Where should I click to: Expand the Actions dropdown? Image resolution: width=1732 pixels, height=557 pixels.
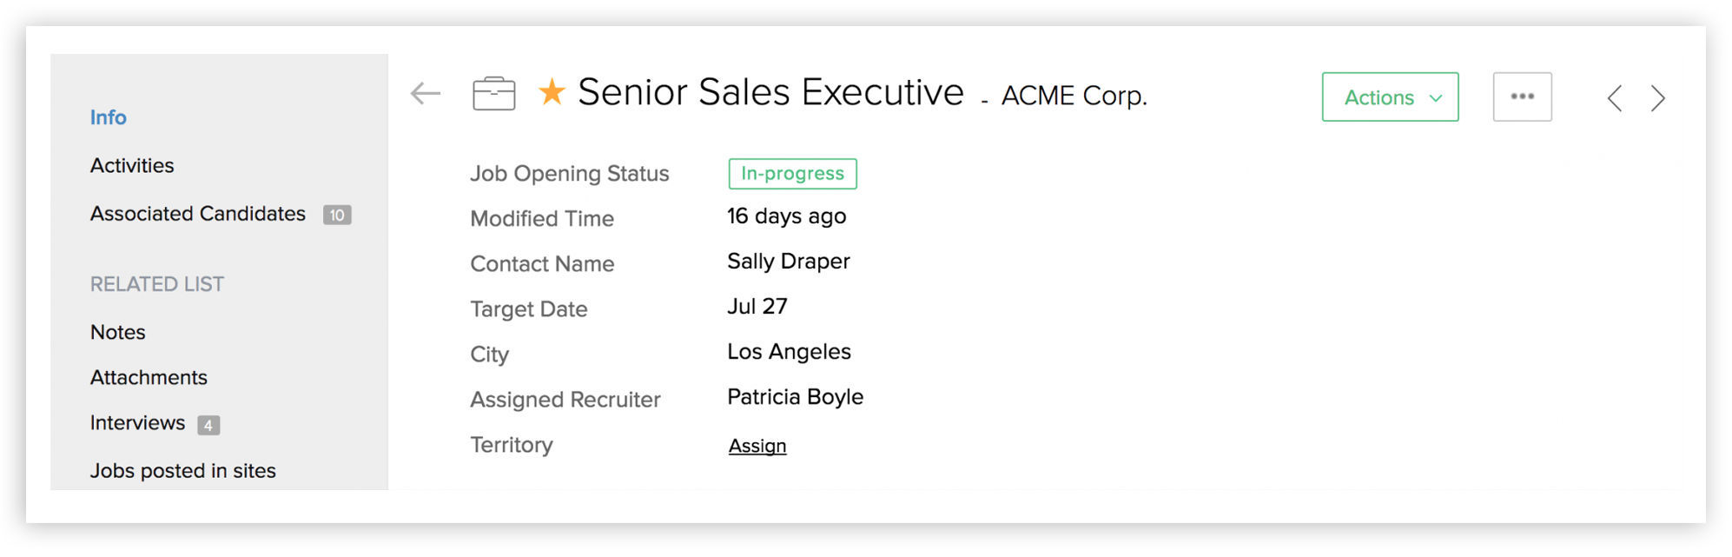[x=1390, y=97]
